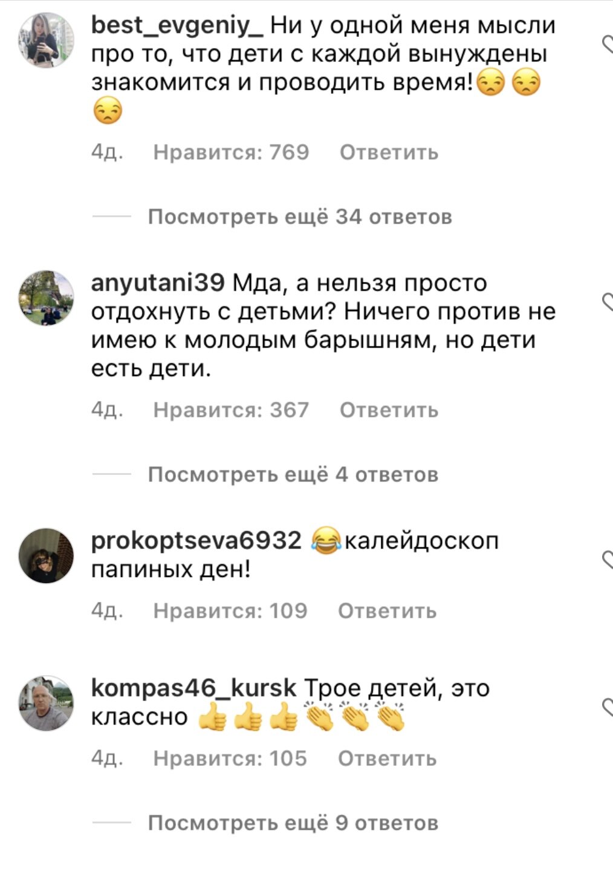Screen dimensions: 613x876
Task: Expand 'Посмотреть ещё 34 ответов' replies
Action: pyautogui.click(x=300, y=217)
